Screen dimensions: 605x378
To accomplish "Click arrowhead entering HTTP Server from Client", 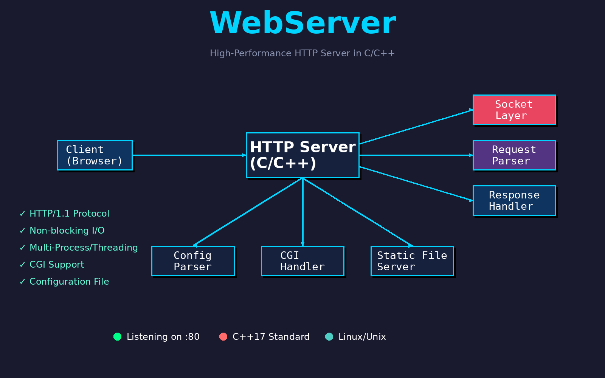I will [x=244, y=155].
